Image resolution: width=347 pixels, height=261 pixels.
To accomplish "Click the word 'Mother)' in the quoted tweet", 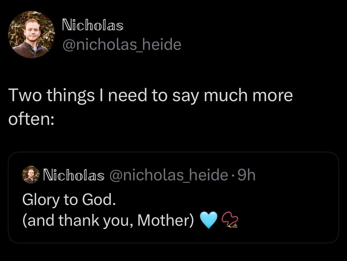I will coord(166,221).
